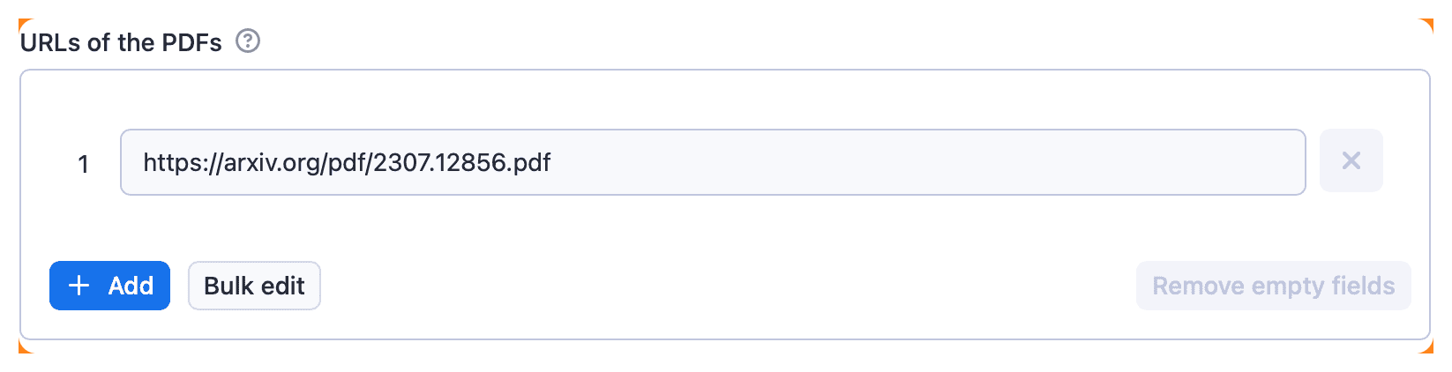Click the row number 1 label

tap(84, 164)
